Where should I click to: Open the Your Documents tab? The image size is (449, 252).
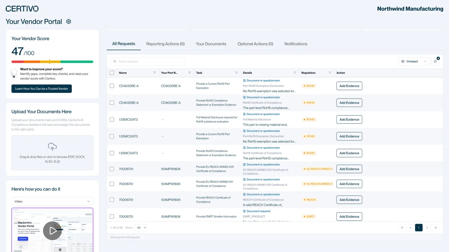pos(211,44)
